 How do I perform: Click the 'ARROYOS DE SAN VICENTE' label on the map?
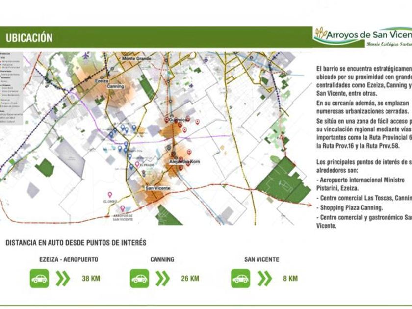(x=123, y=218)
